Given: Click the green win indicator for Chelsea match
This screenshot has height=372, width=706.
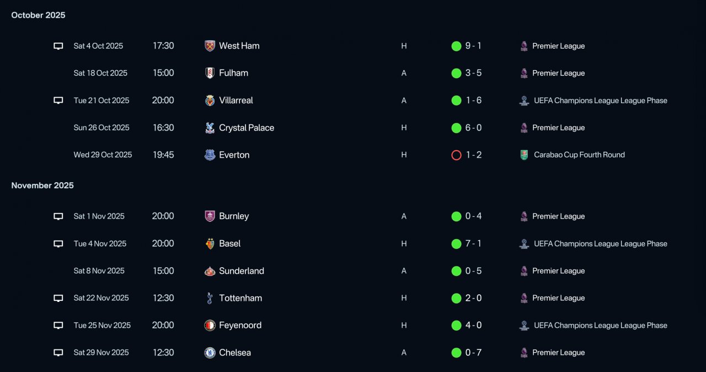Looking at the screenshot, I should [456, 353].
